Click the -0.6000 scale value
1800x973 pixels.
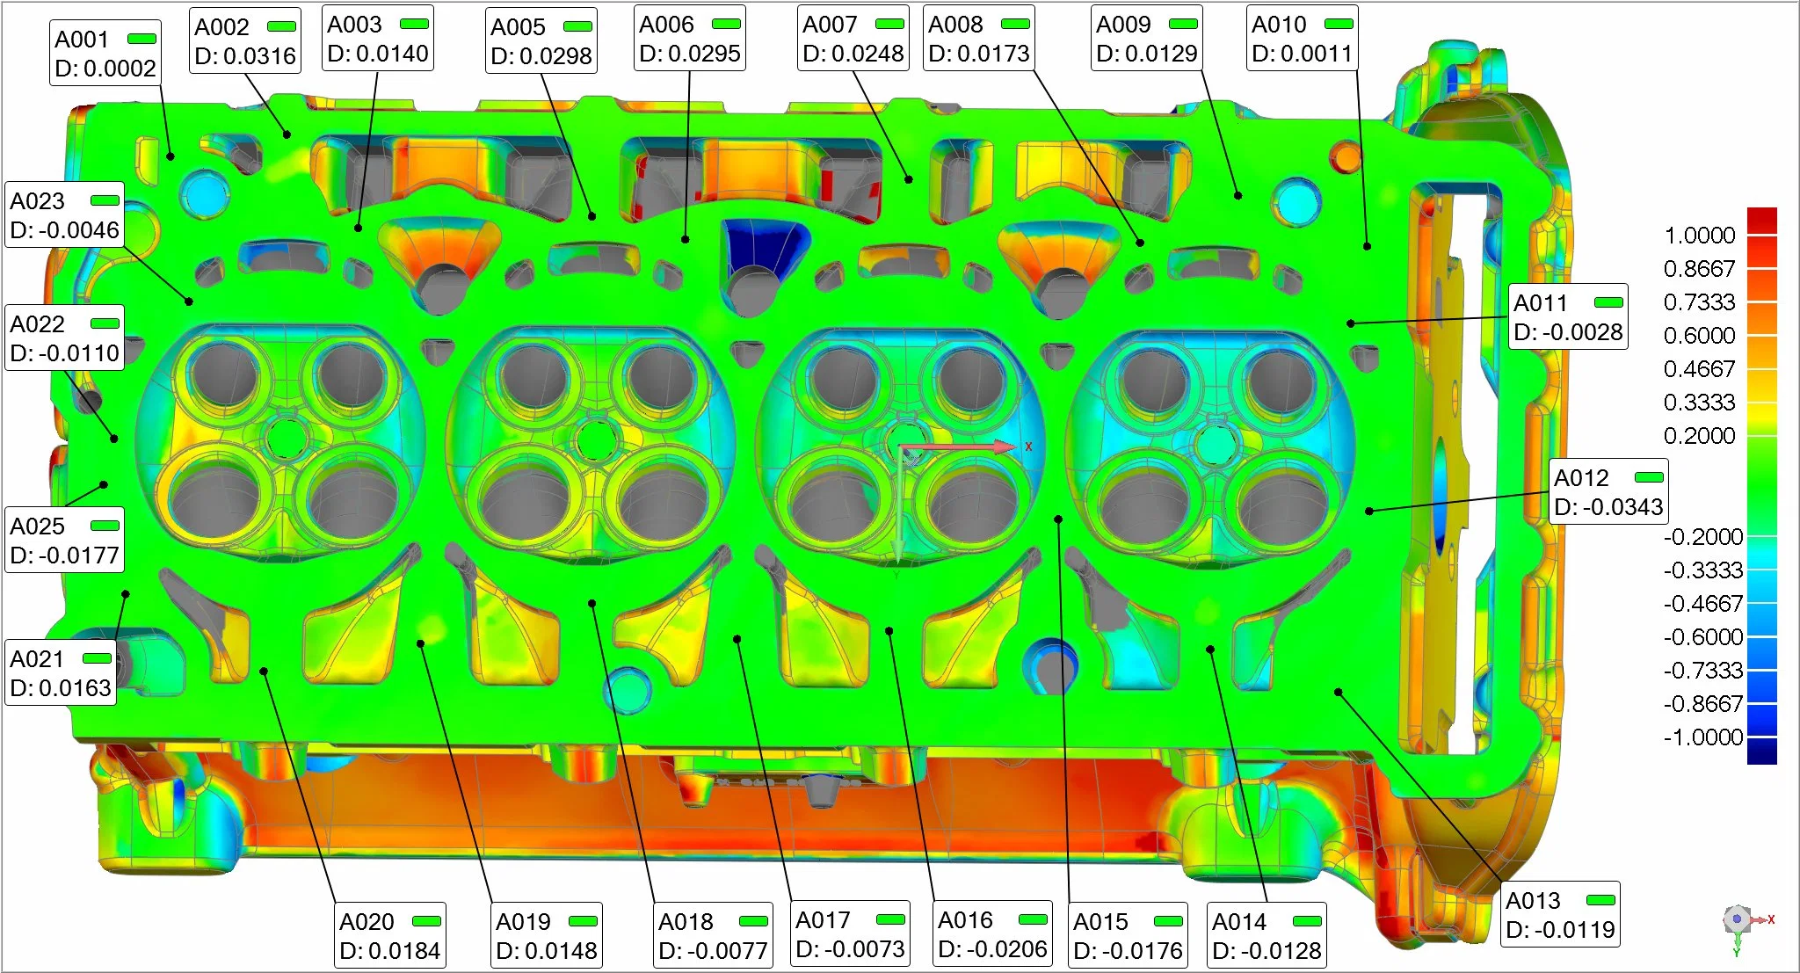tap(1702, 637)
